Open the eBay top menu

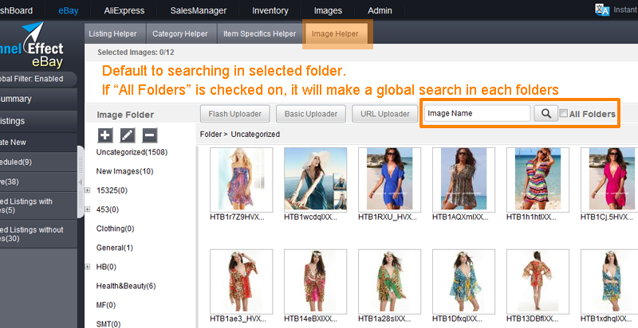[68, 10]
